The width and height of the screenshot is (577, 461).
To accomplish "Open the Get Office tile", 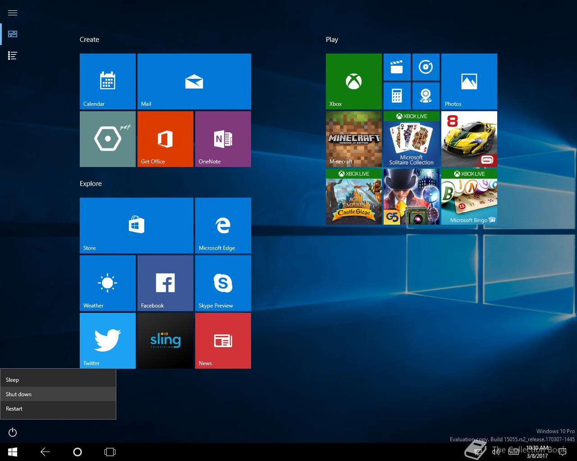I will point(165,139).
